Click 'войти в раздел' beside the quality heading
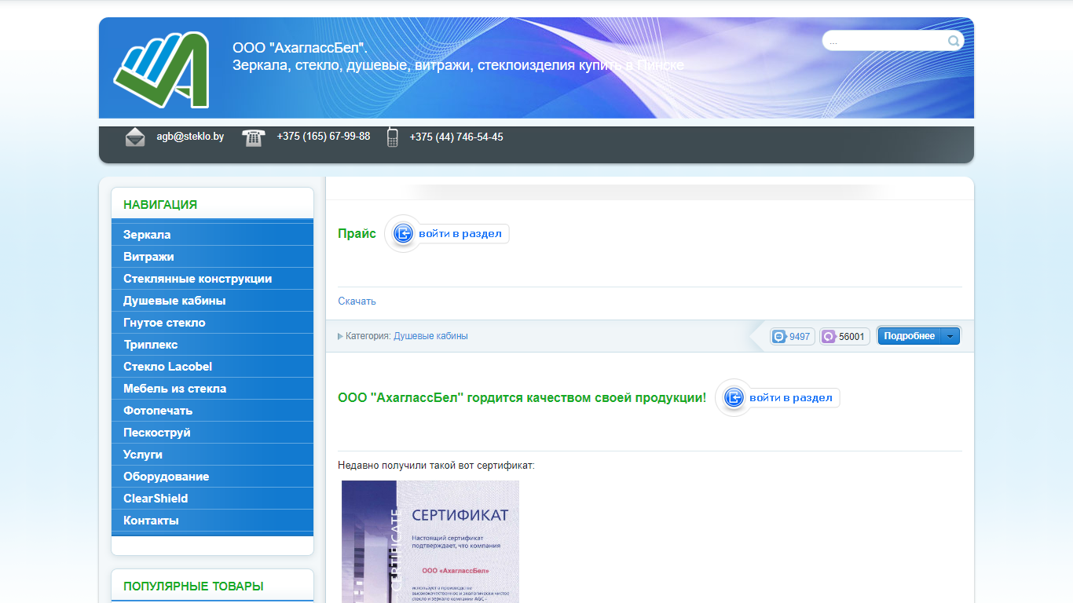Viewport: 1073px width, 603px height. (778, 397)
